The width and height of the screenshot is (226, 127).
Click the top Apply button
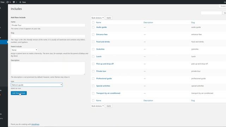pyautogui.click(x=109, y=18)
